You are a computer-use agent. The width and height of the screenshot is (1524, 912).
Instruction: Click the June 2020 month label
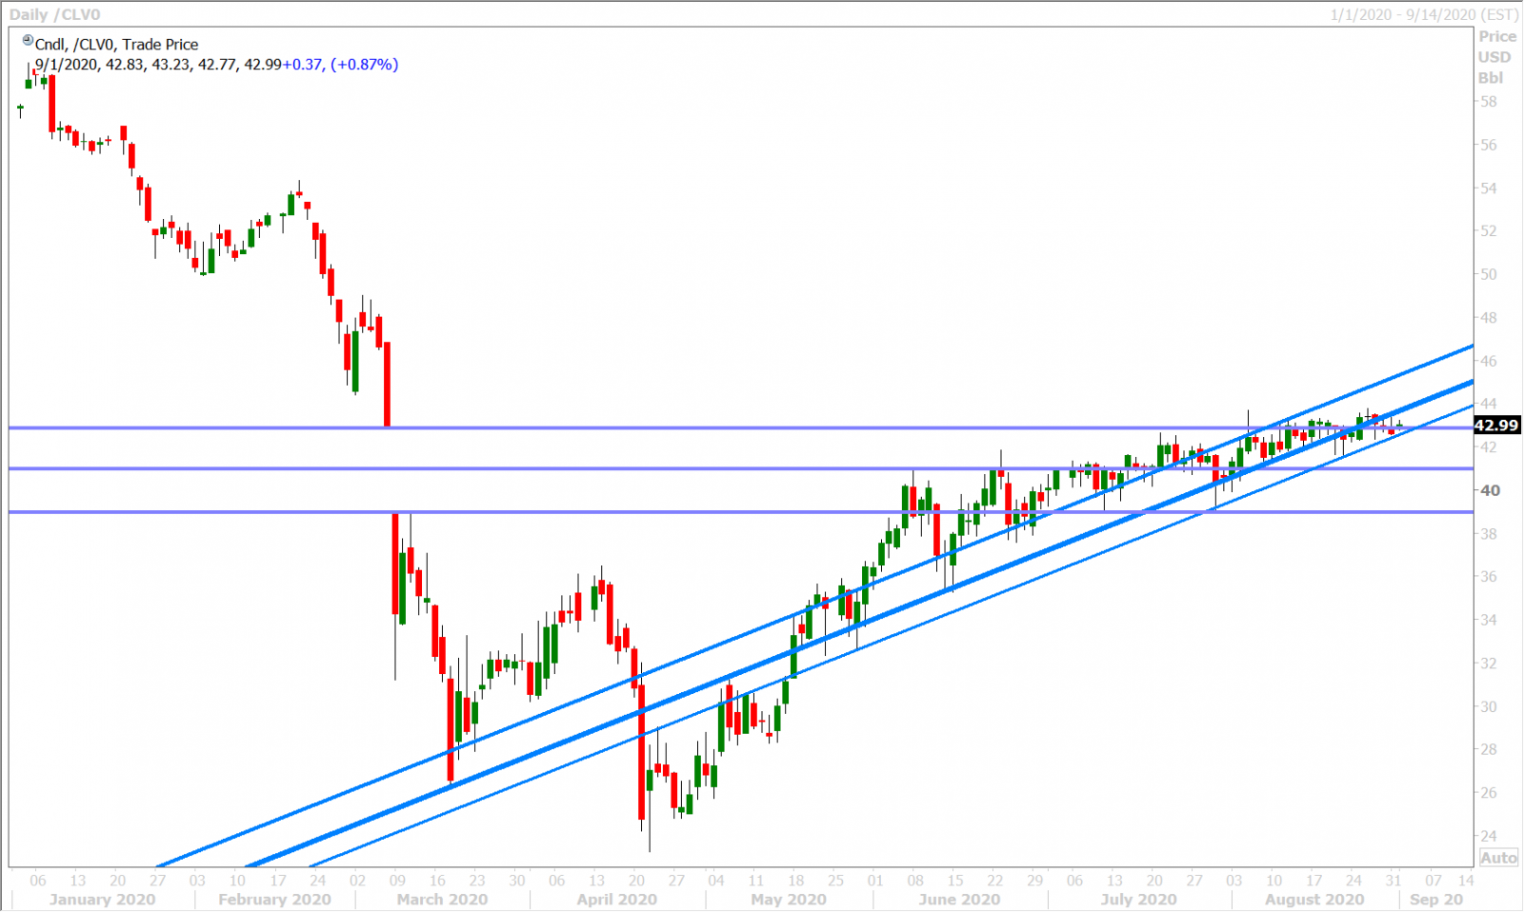tap(959, 899)
